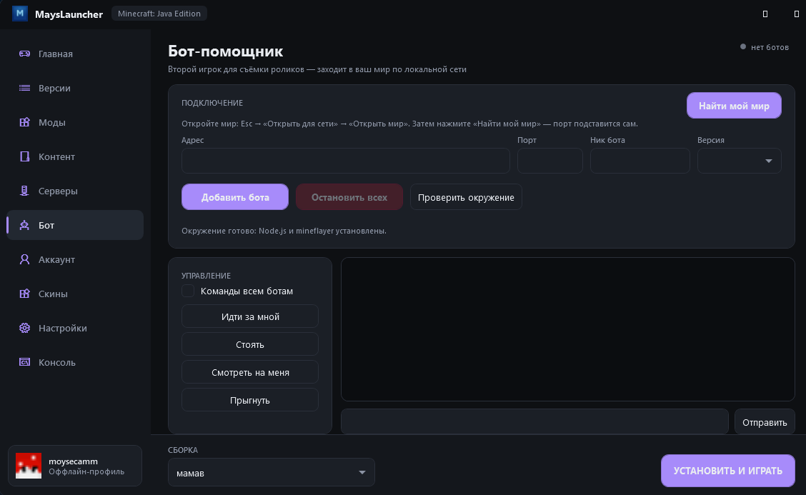Click the Minecraft: Java Edition badge

(x=159, y=14)
